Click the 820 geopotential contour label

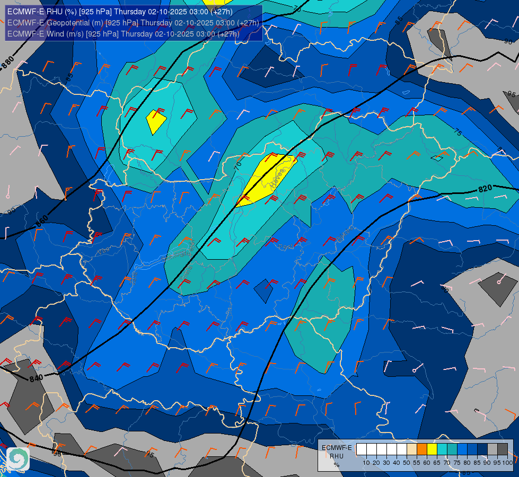click(x=485, y=189)
